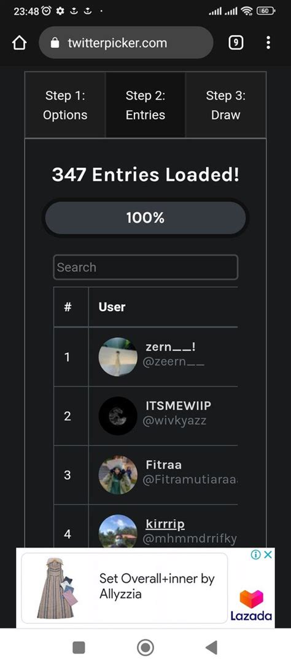
Task: Tap the twitterpicker.com address bar
Action: (x=126, y=42)
